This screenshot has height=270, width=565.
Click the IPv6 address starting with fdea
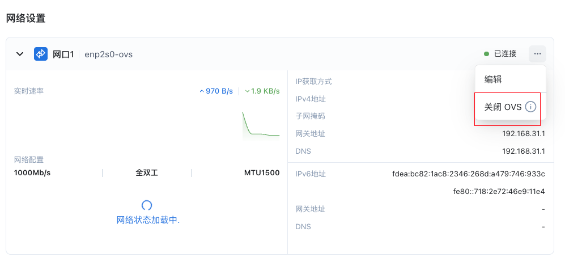coord(468,174)
